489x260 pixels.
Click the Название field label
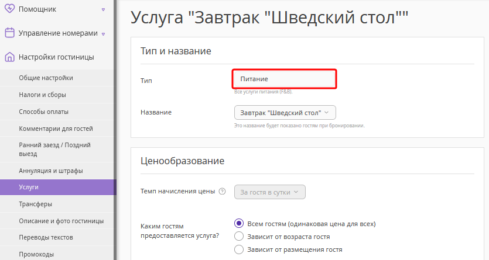click(x=156, y=112)
